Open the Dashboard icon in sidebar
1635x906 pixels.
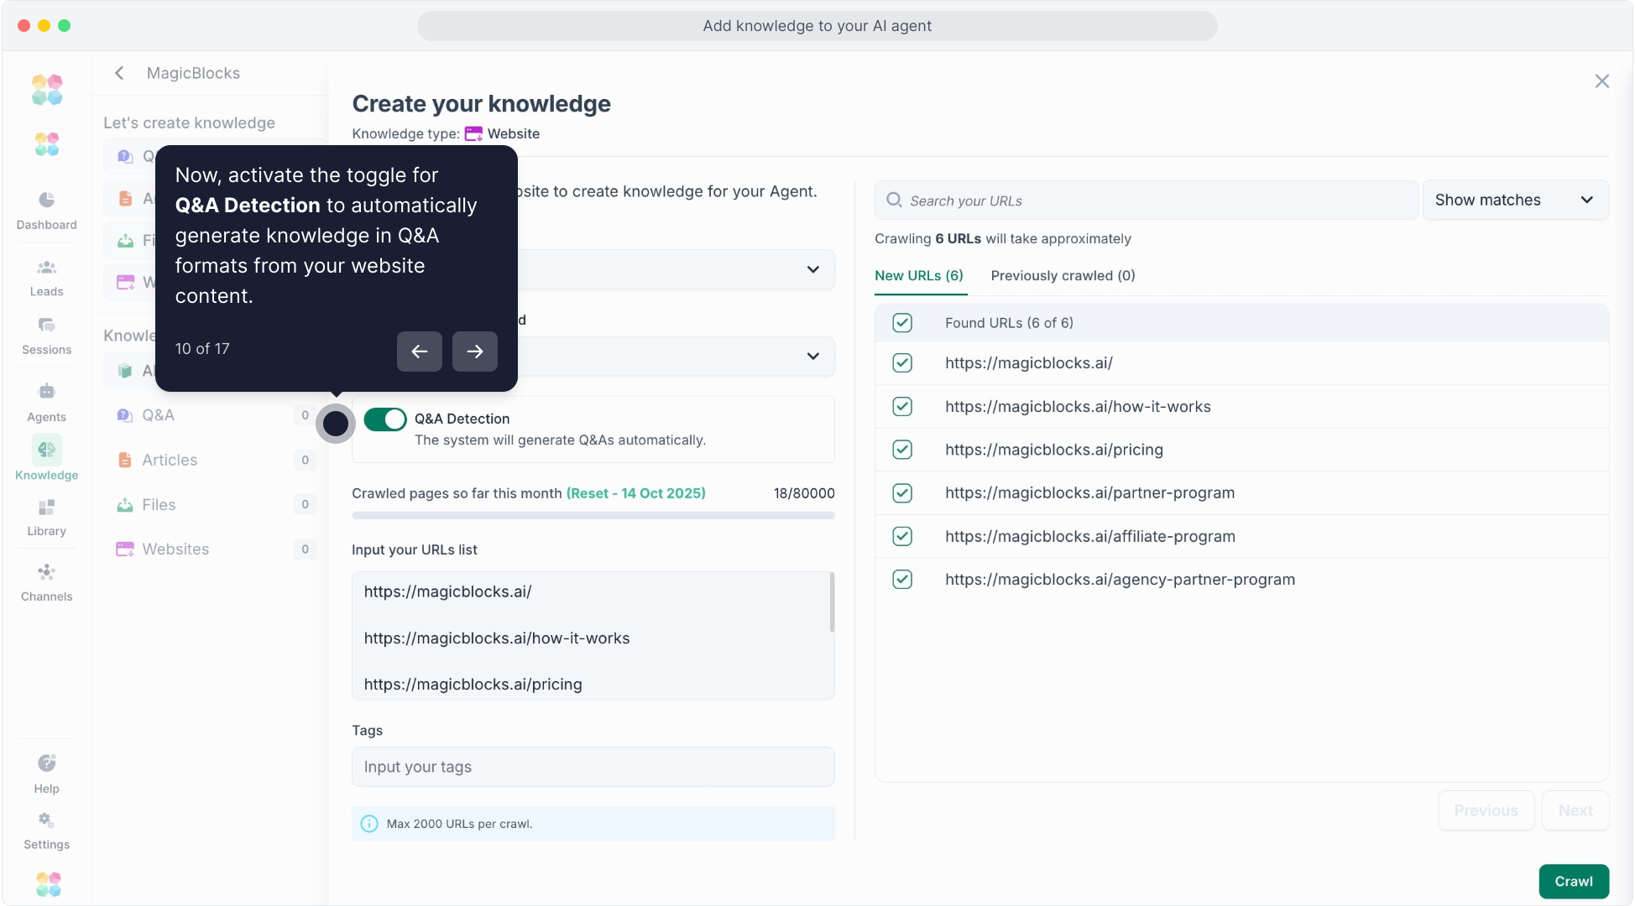pyautogui.click(x=46, y=200)
